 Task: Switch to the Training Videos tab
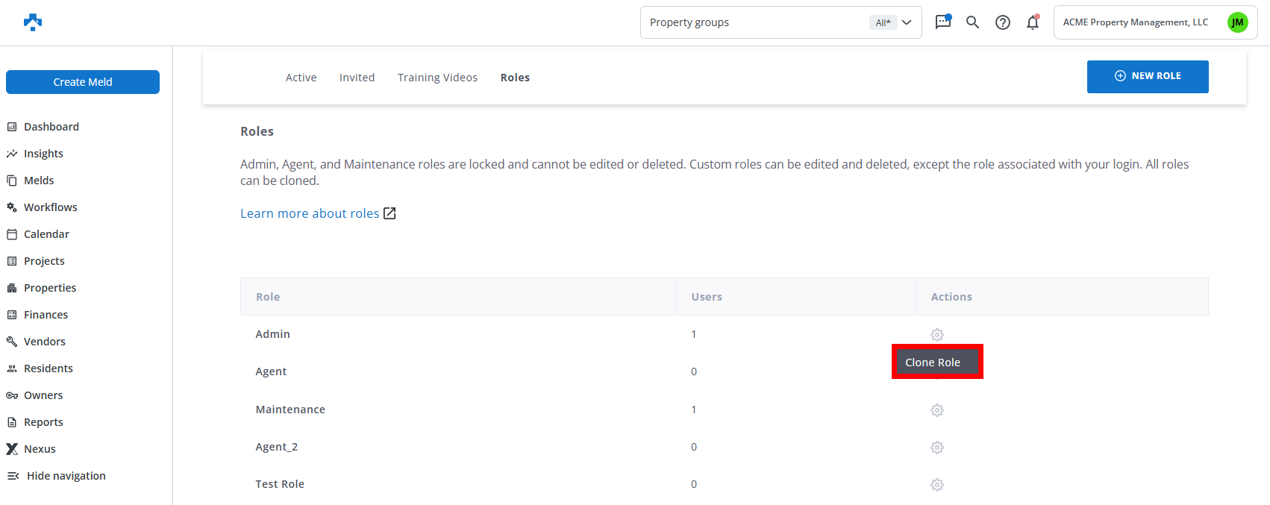point(437,78)
